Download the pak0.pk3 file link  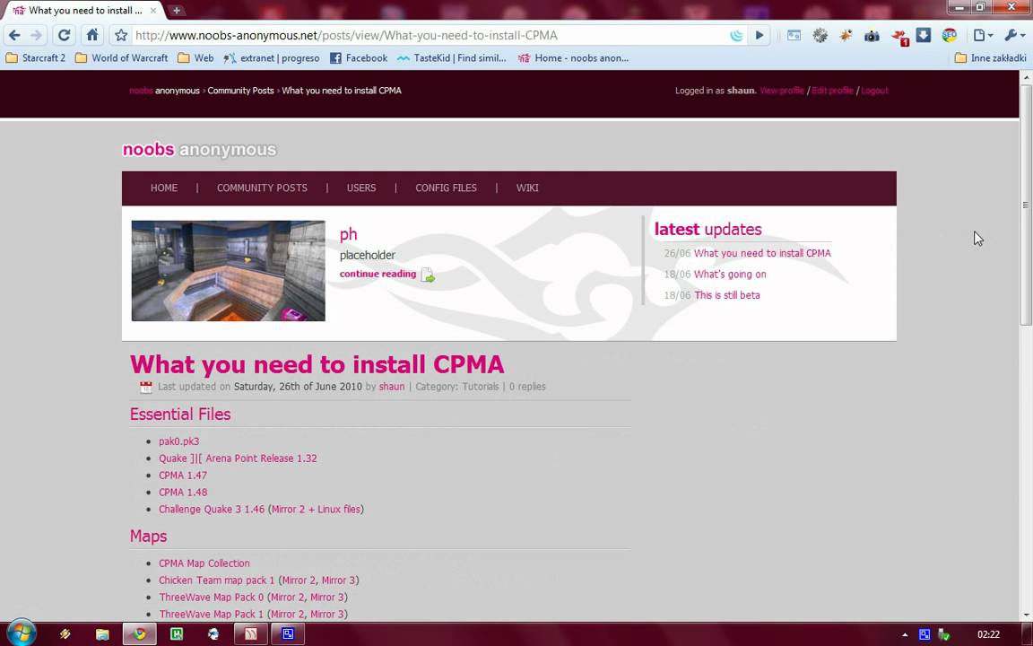pyautogui.click(x=178, y=441)
